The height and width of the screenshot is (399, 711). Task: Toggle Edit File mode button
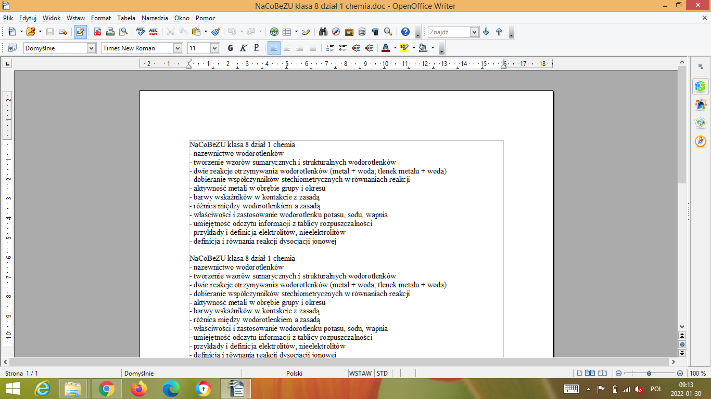[80, 32]
